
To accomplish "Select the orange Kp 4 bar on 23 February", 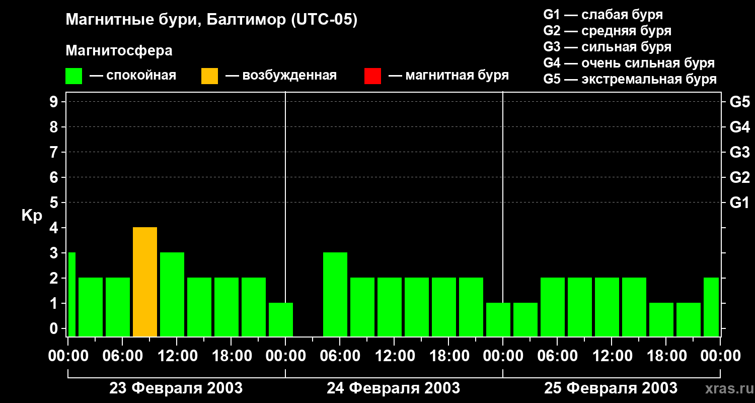I will pos(145,282).
